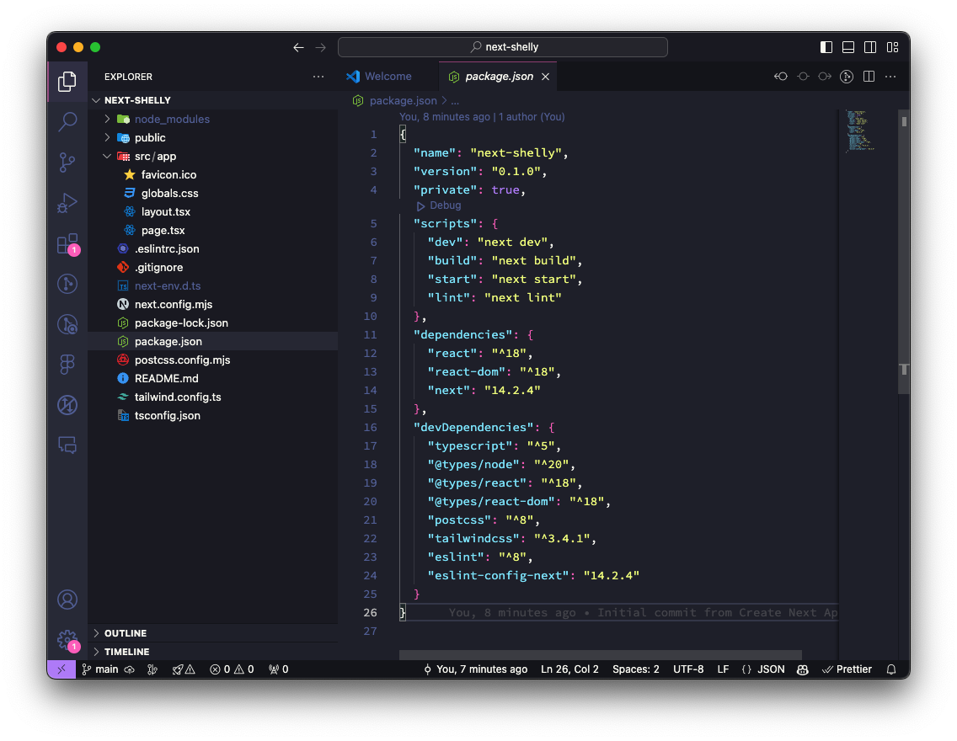957x741 pixels.
Task: Open tsconfig.json file
Action: click(212, 415)
